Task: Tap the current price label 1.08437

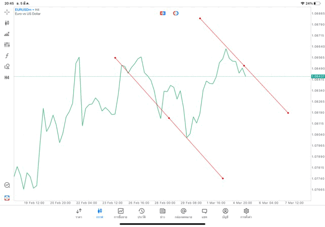Action: 318,76
